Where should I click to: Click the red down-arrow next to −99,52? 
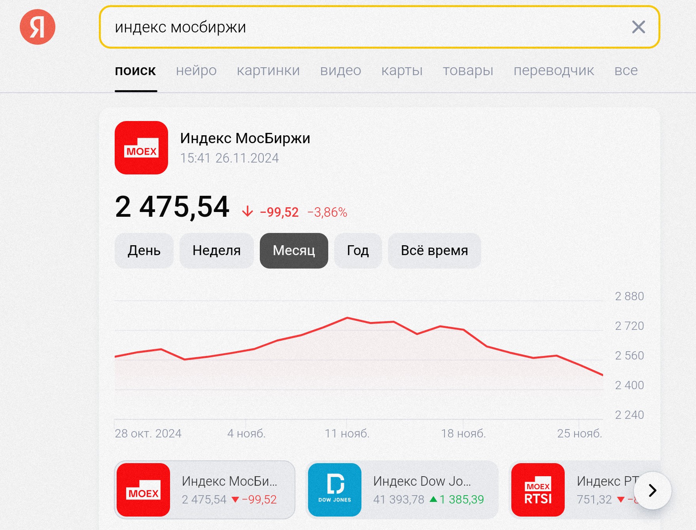(248, 212)
